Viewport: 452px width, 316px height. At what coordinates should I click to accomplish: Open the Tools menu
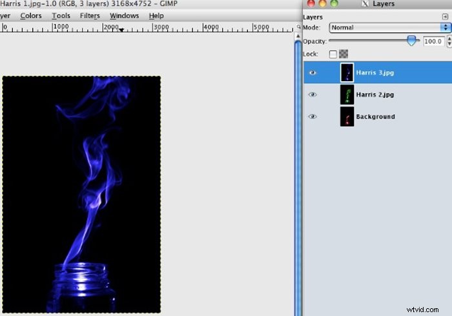(61, 15)
